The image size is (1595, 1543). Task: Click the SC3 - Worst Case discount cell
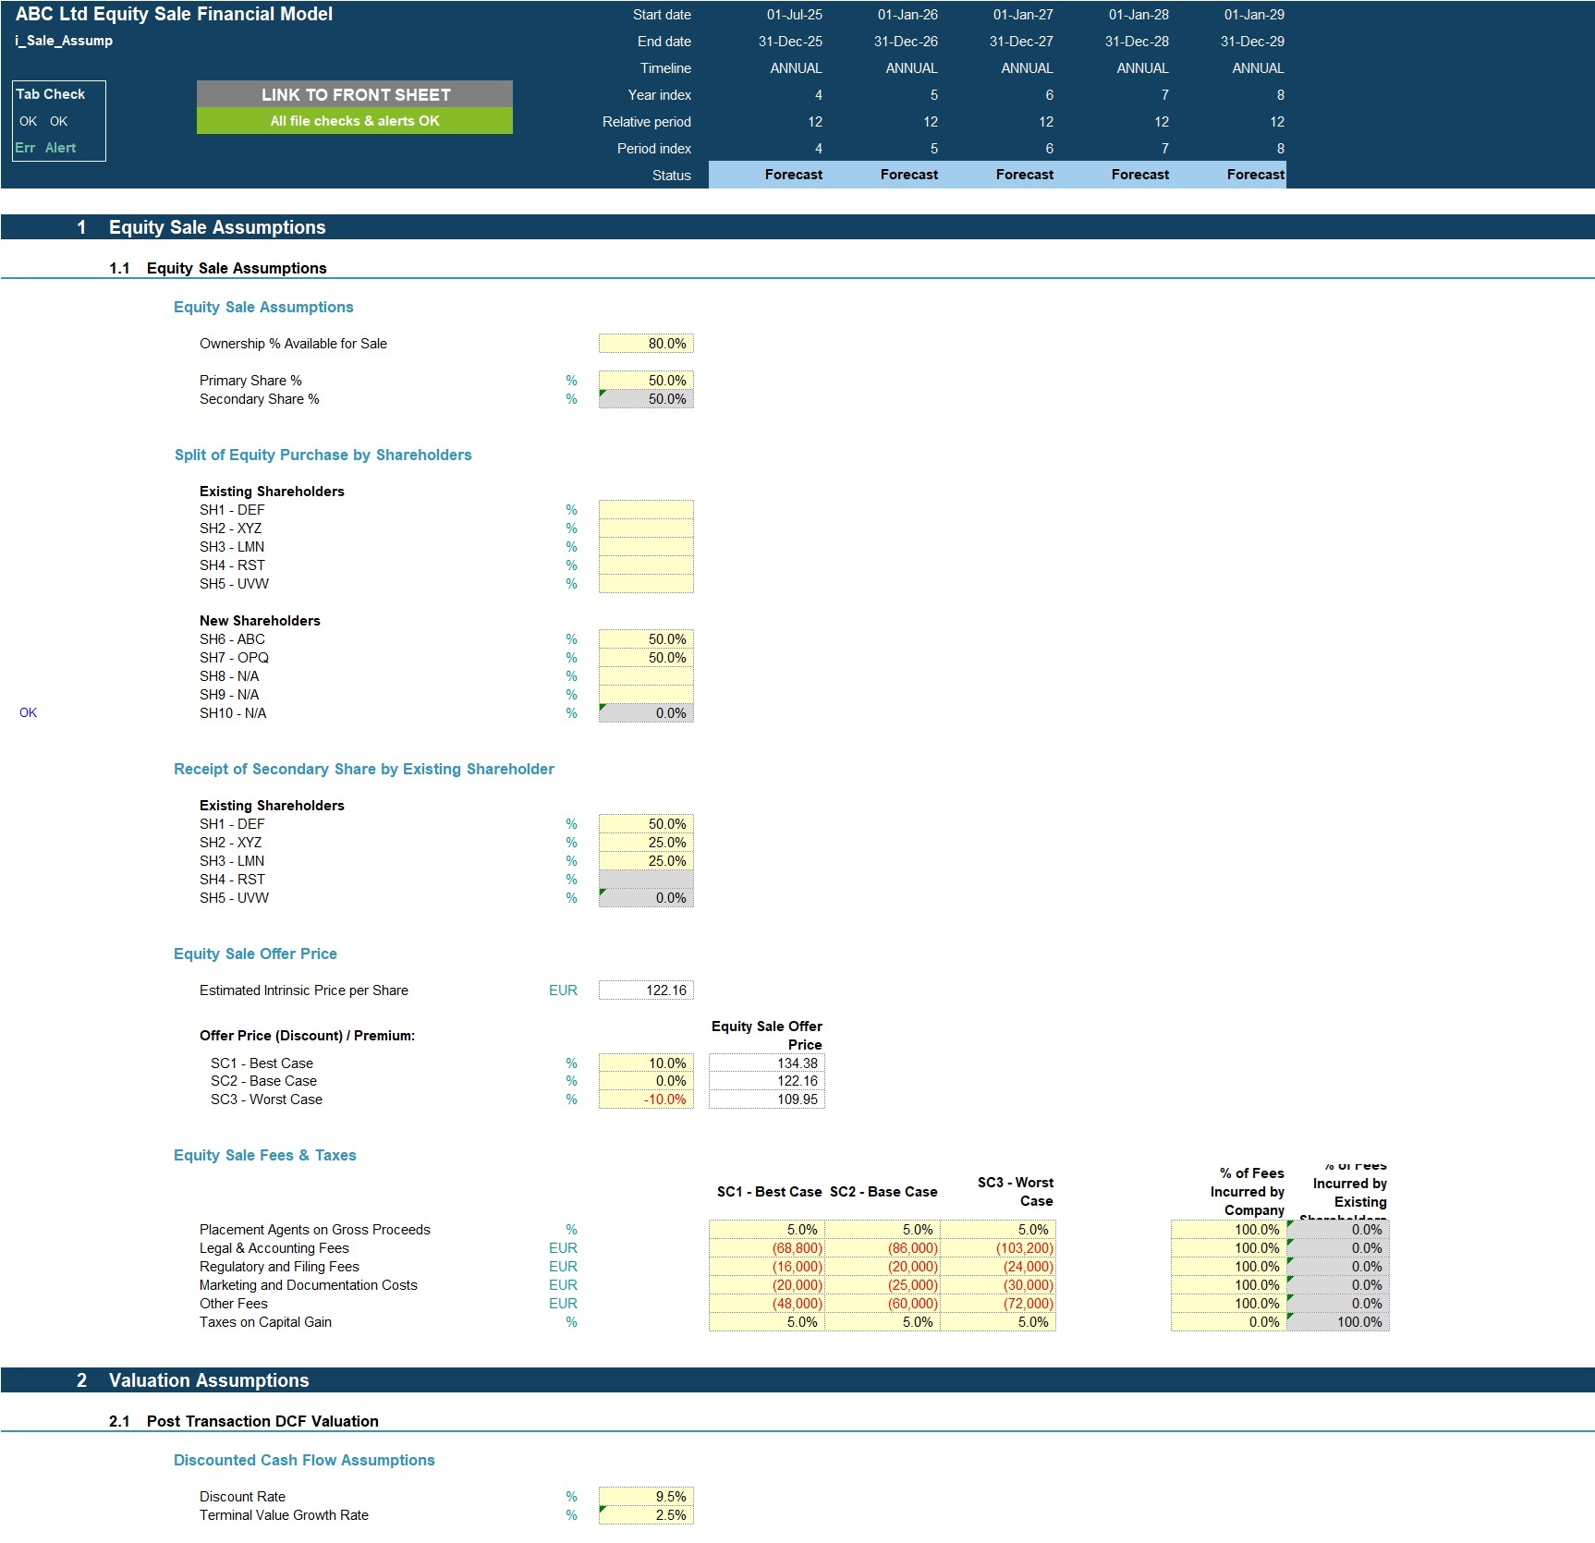(645, 1099)
